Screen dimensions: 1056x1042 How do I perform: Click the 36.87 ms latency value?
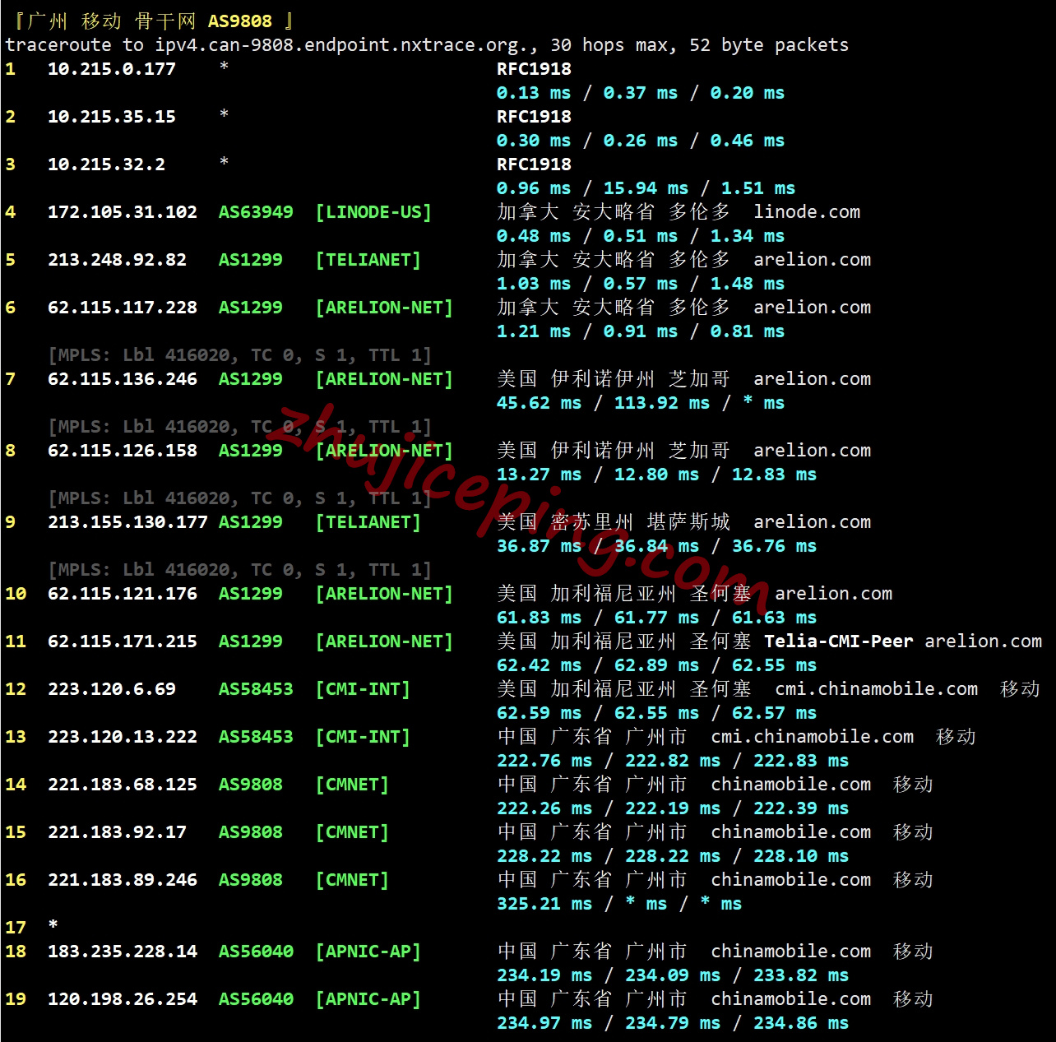coord(539,546)
